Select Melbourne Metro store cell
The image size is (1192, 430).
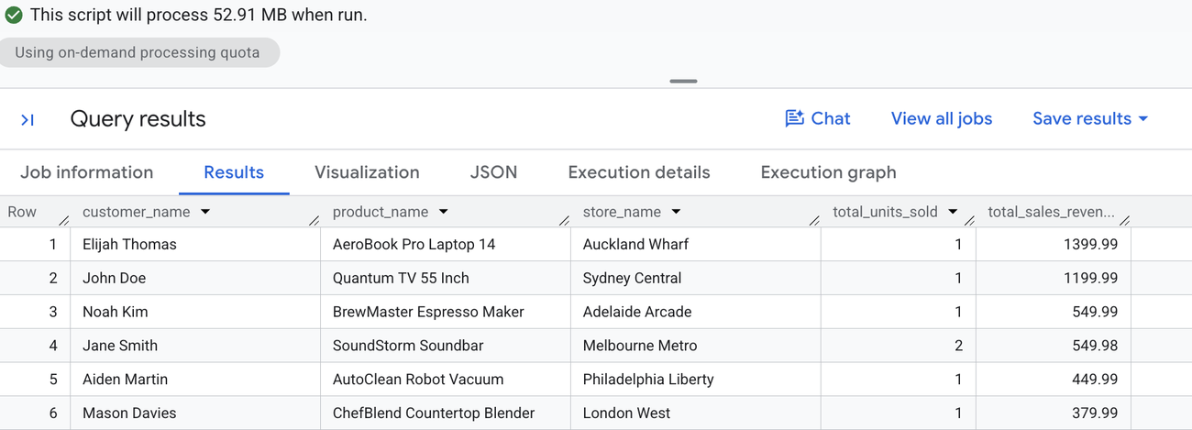[x=695, y=346]
